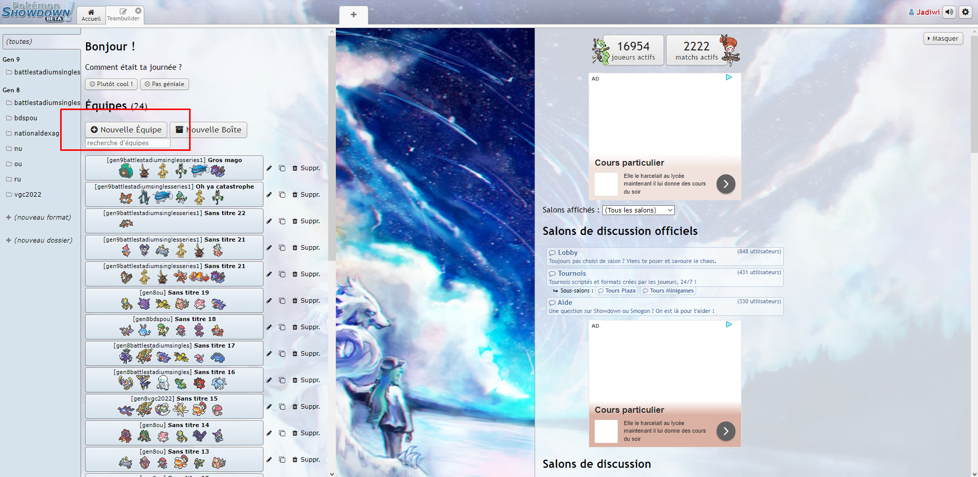Open the Tours Plaza sub-room
Viewport: 978px width, 477px height.
tap(617, 291)
